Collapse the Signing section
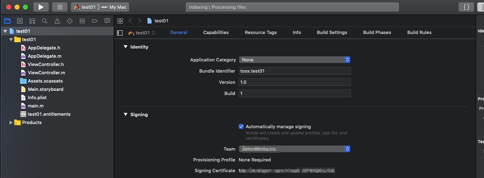This screenshot has height=178, width=484. 125,115
